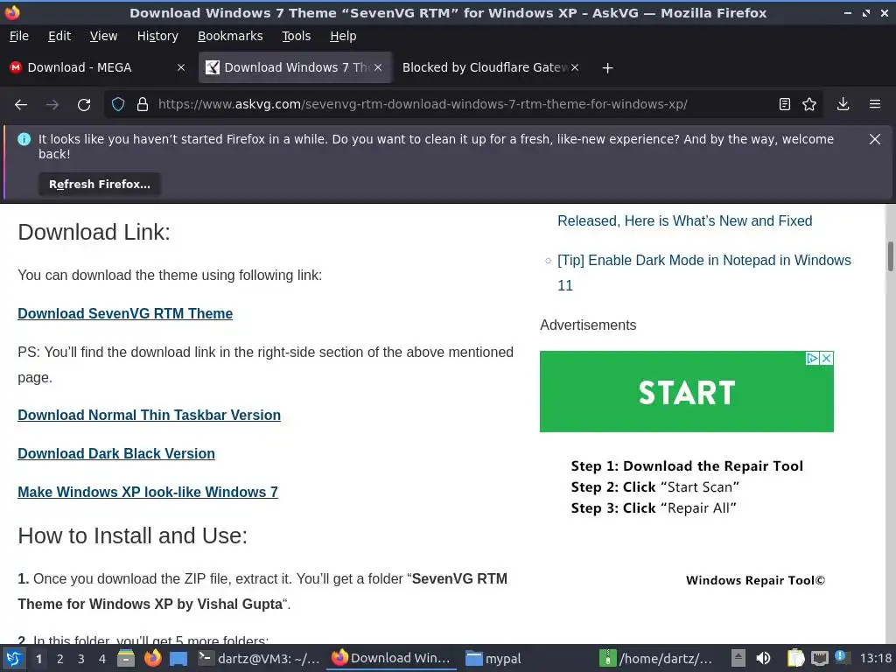
Task: Switch to Blocked by Cloudflare Gateway tab
Action: point(490,67)
